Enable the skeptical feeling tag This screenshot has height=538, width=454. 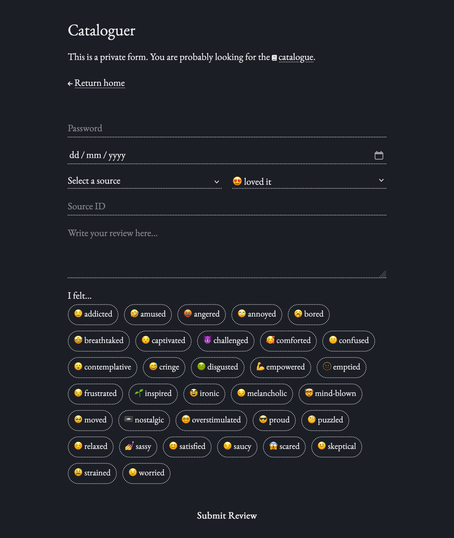[x=336, y=447]
